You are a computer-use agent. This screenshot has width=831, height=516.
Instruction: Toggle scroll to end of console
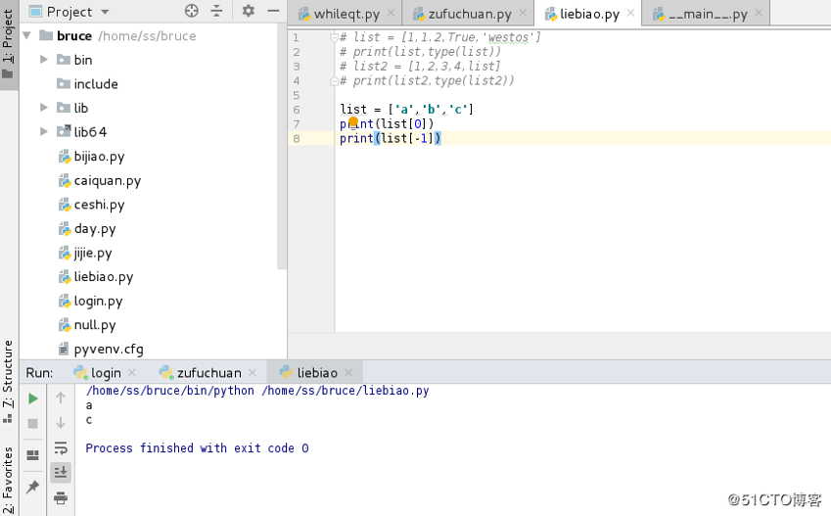click(61, 472)
